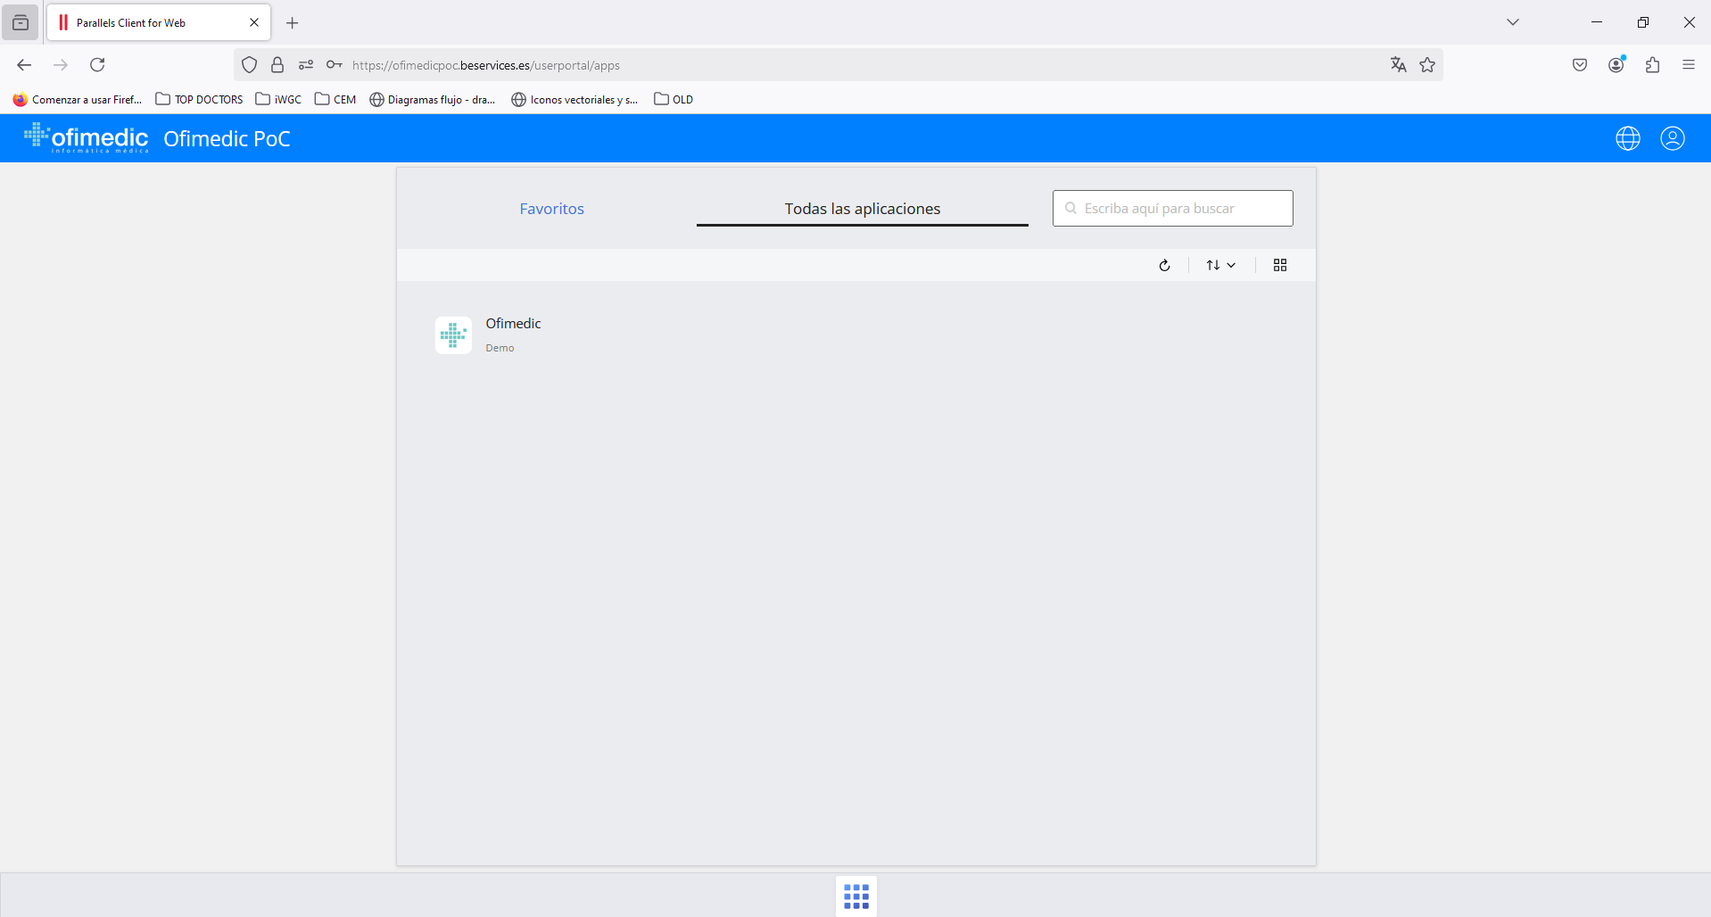Open the OLD bookmark folder
The height and width of the screenshot is (917, 1711).
tap(674, 99)
